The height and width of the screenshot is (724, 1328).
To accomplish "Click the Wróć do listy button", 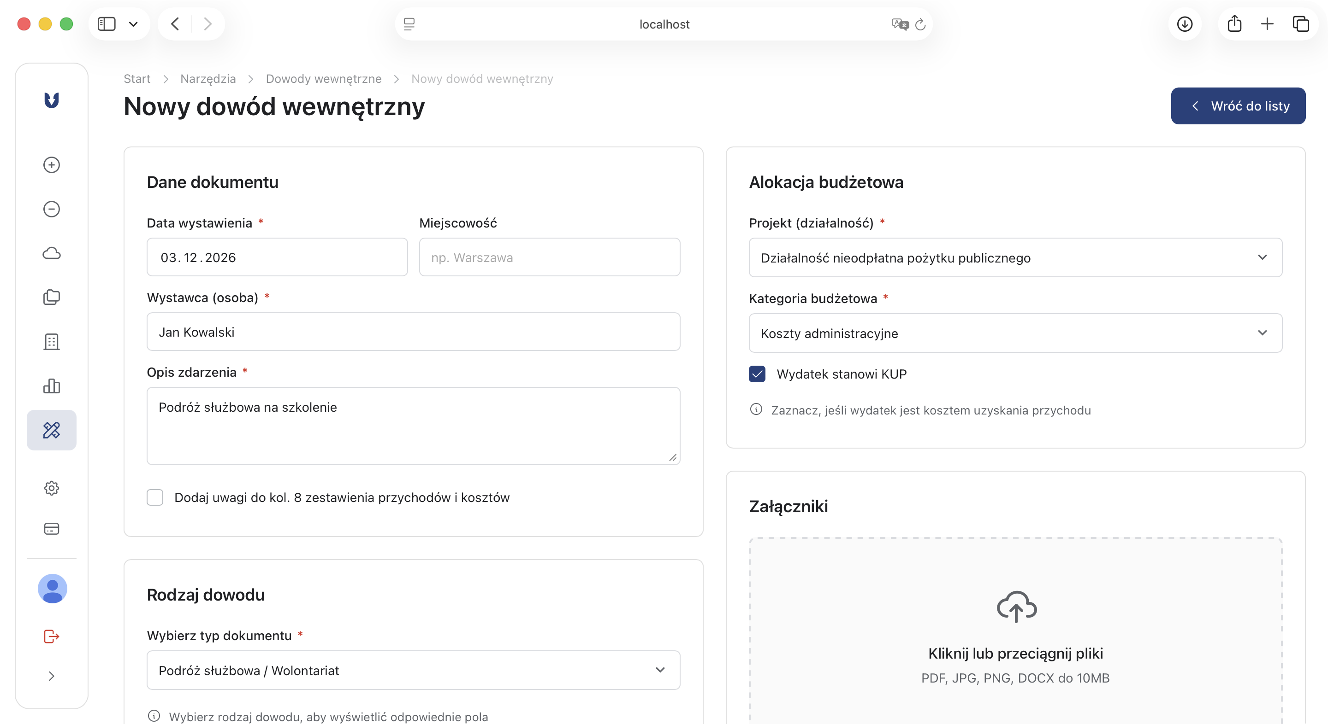I will pyautogui.click(x=1238, y=106).
